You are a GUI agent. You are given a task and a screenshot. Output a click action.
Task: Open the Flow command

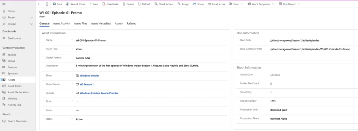click(234, 4)
